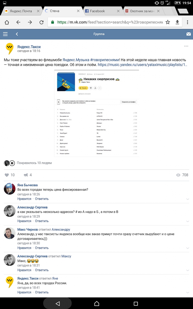This screenshot has width=193, height=309.
Task: Tap the Chrome download icon
Action: pos(177,22)
